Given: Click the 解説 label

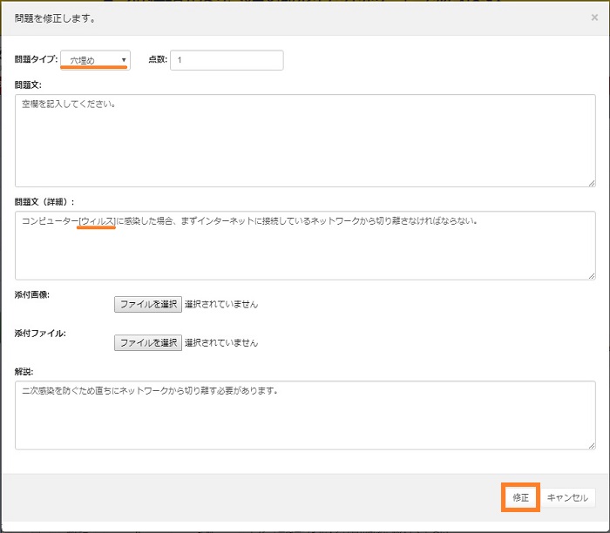Looking at the screenshot, I should tap(24, 371).
